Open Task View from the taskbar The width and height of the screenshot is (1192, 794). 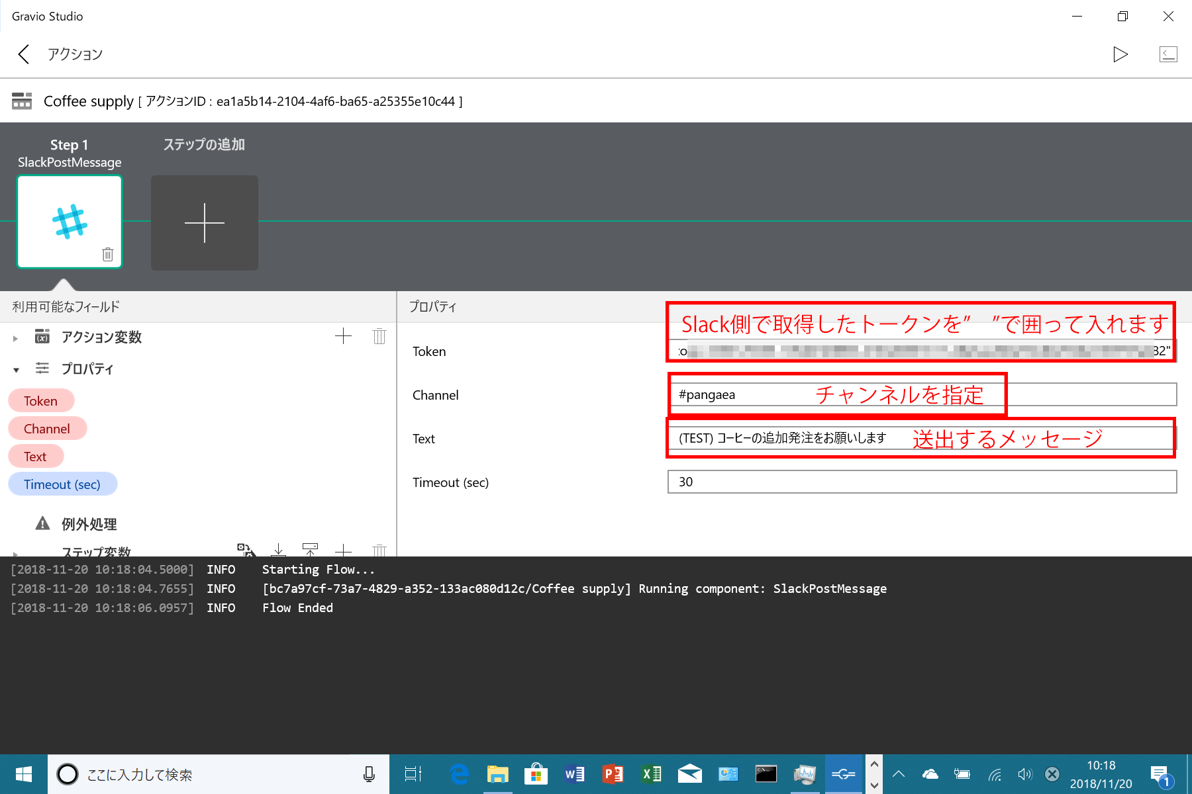[413, 774]
